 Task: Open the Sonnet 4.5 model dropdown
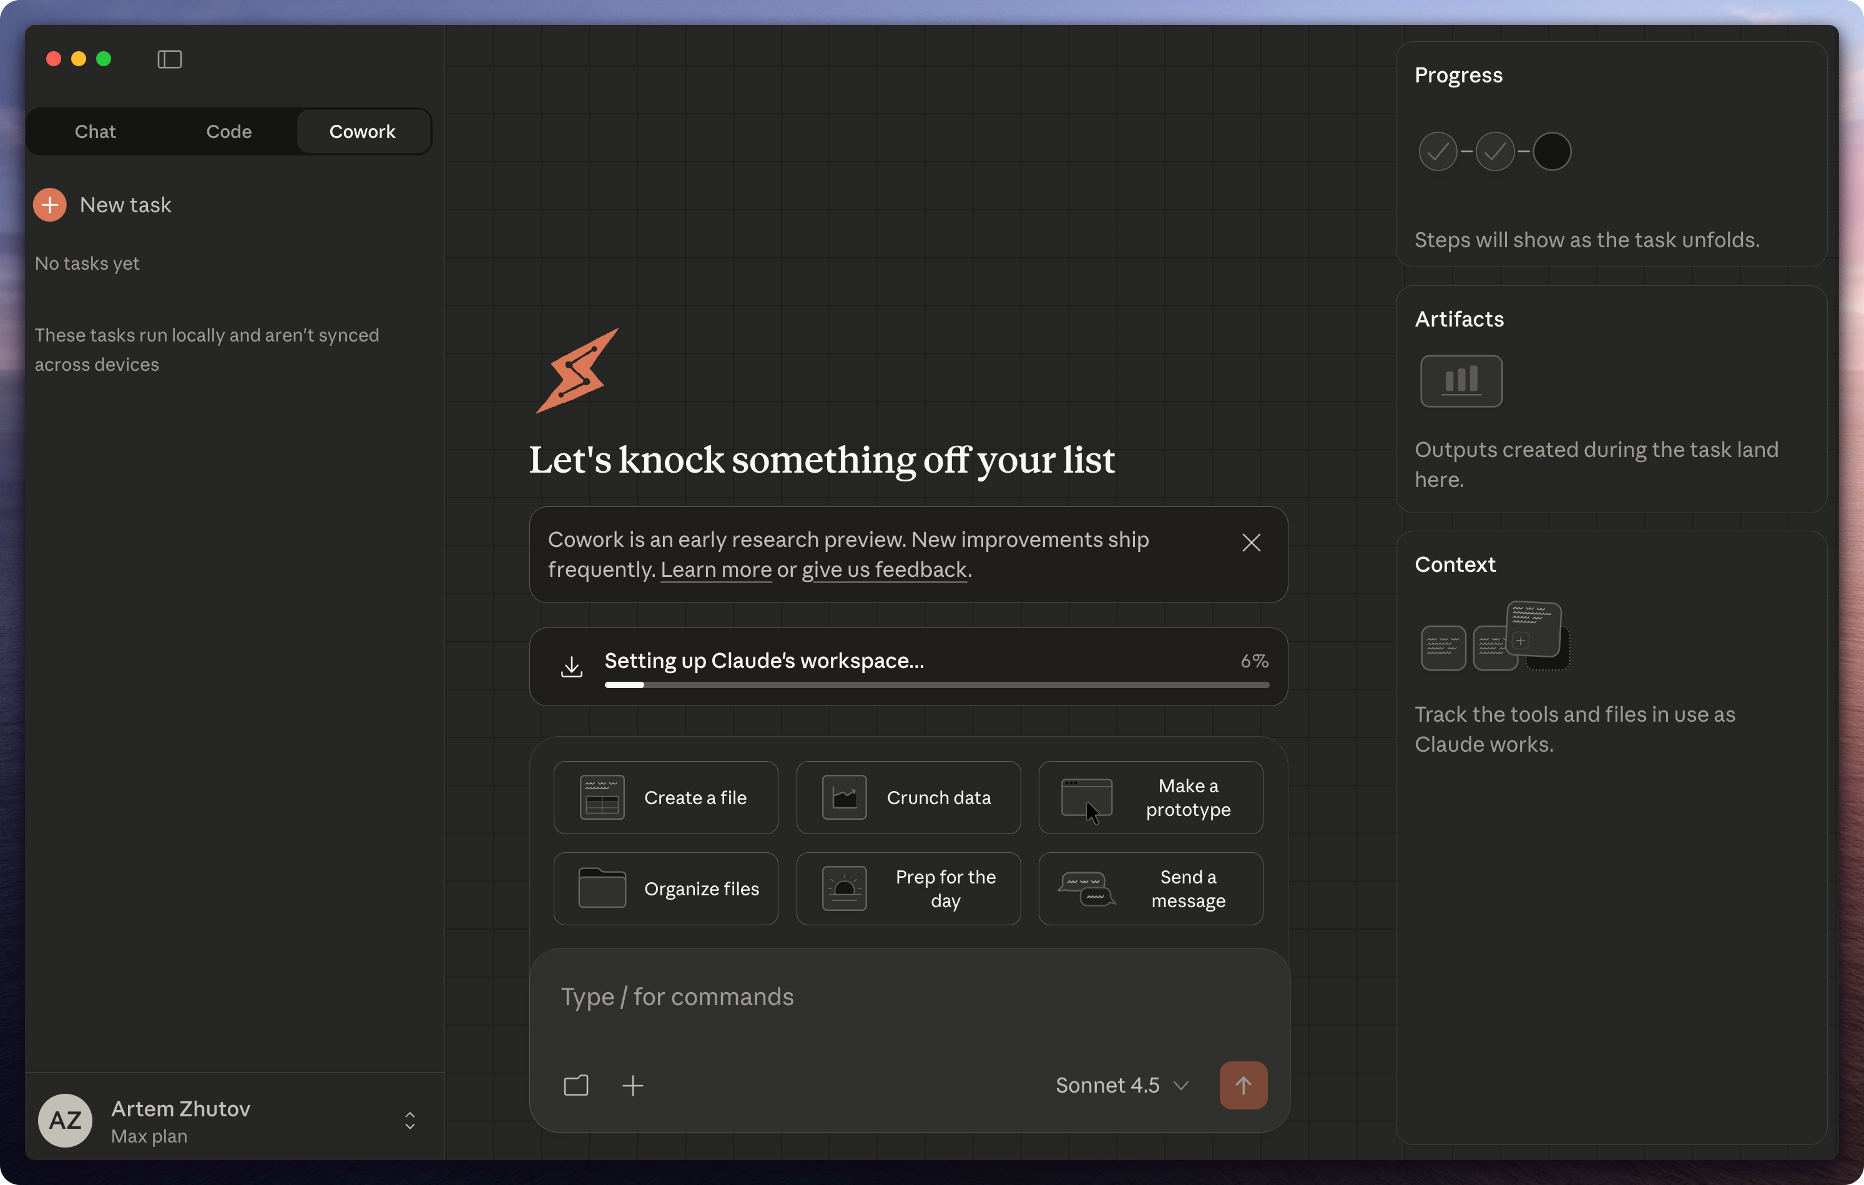click(1122, 1085)
